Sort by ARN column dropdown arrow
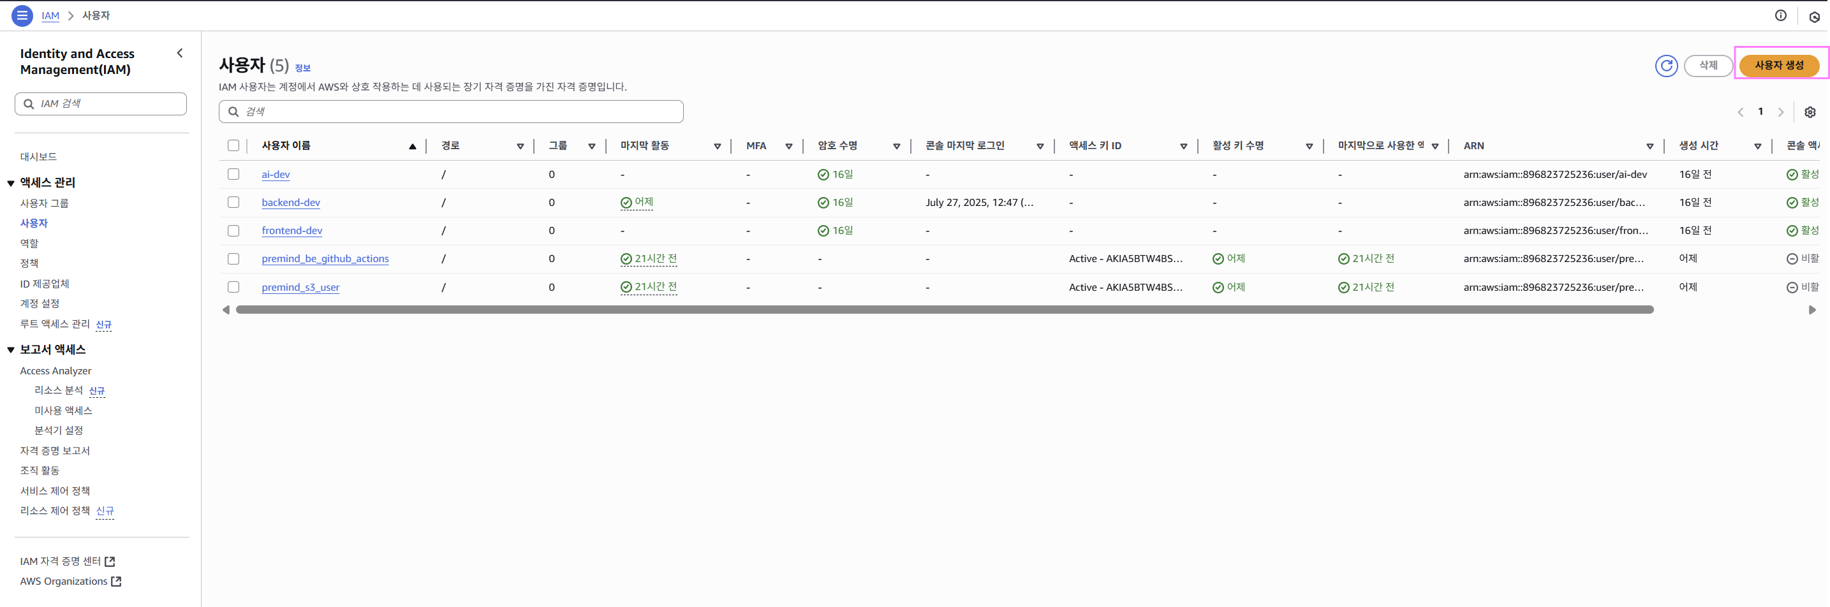Screen dimensions: 1830x607 coord(1649,146)
